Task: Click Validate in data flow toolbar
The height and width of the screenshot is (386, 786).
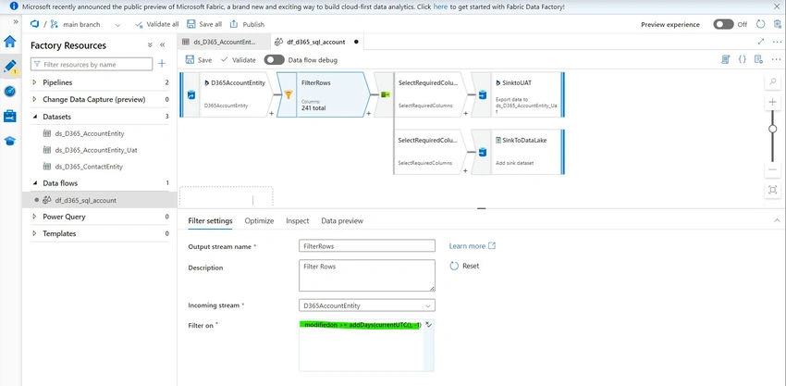Action: coord(238,60)
